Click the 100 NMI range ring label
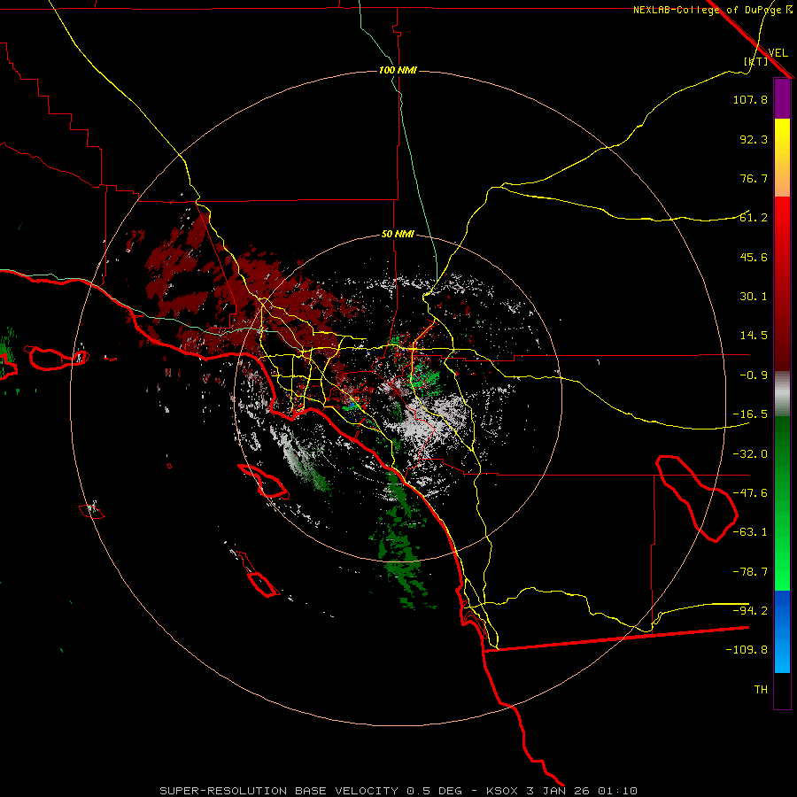 (x=398, y=70)
